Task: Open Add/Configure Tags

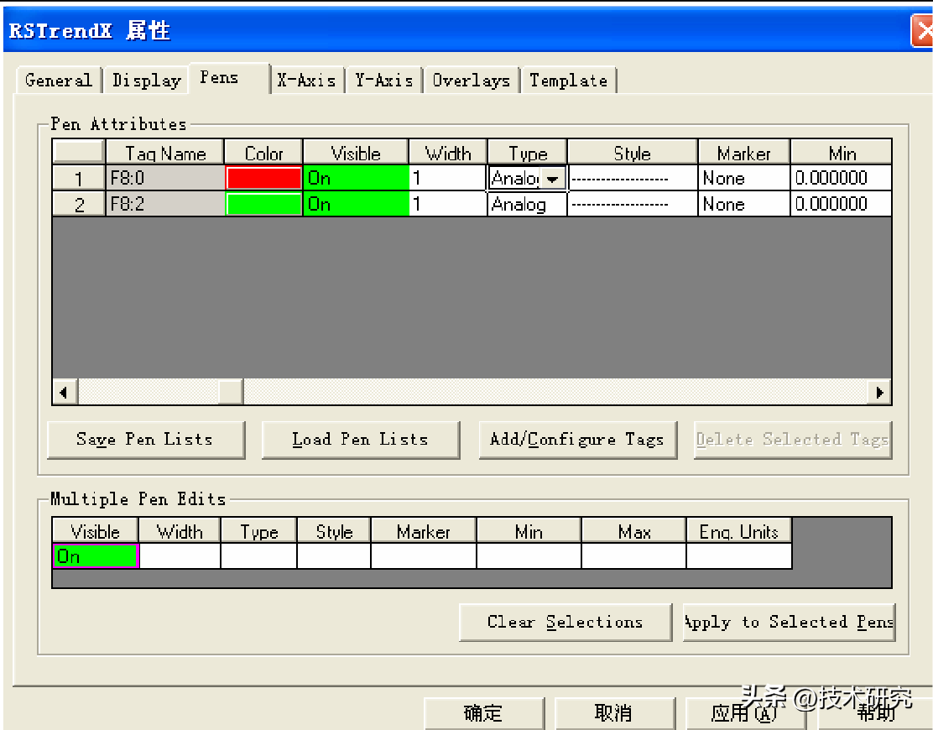Action: click(577, 440)
